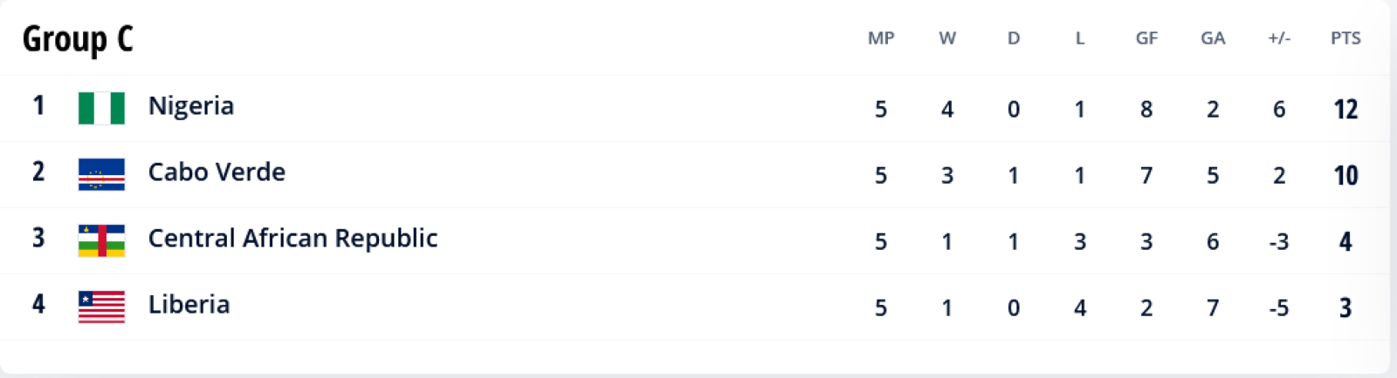
Task: Open the Nigeria team link
Action: 191,106
